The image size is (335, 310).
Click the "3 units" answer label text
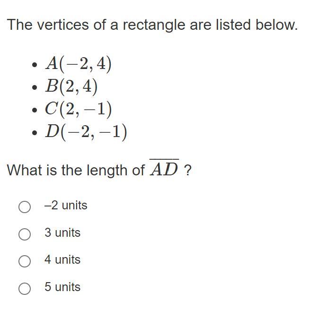62,232
